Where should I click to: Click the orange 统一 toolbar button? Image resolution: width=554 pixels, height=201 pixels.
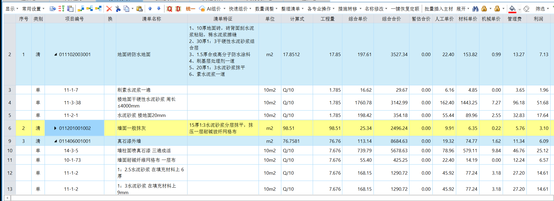[x=190, y=9]
